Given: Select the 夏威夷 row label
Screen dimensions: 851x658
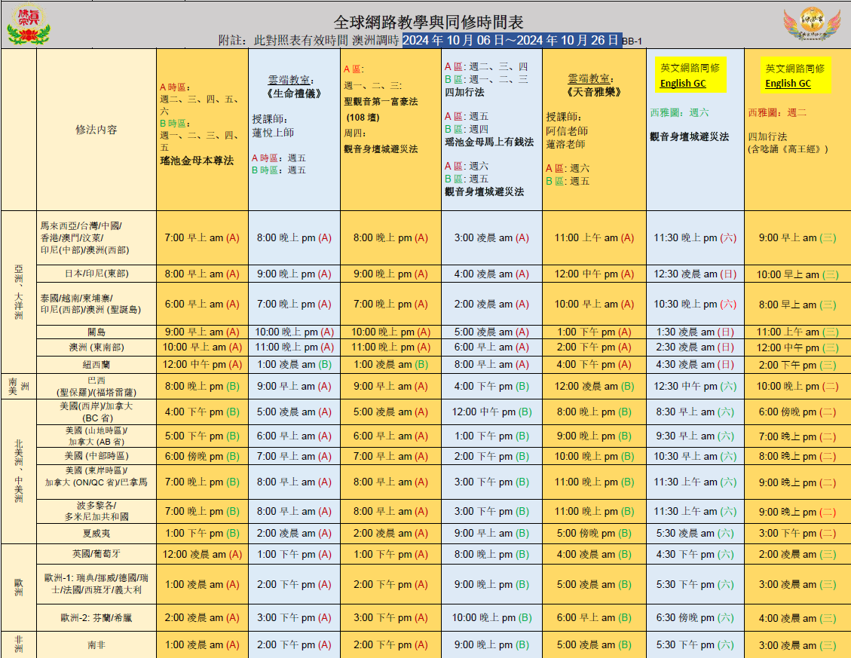Looking at the screenshot, I should pos(96,533).
